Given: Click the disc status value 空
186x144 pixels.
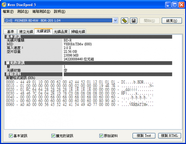Looking at the screenshot, I should tap(65, 70).
